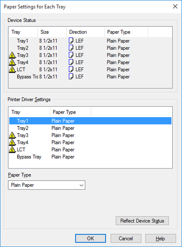The image size is (182, 247).
Task: Click Plain Paper type for Tray2 in Device Status
Action: coord(118,48)
